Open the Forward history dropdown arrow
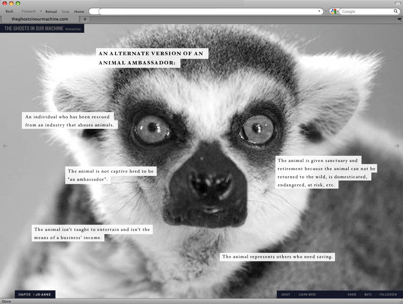Image resolution: width=403 pixels, height=304 pixels. (41, 11)
